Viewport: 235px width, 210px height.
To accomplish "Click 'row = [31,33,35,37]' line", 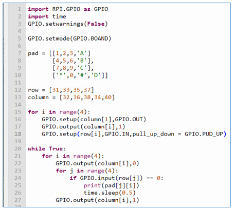I will [x=61, y=90].
